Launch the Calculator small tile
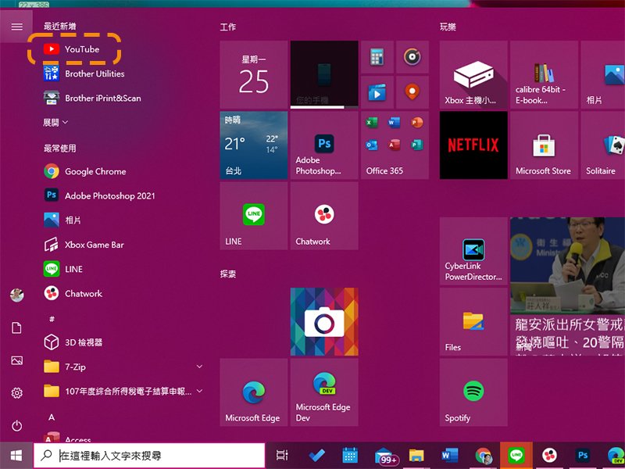The width and height of the screenshot is (625, 469). coord(377,57)
